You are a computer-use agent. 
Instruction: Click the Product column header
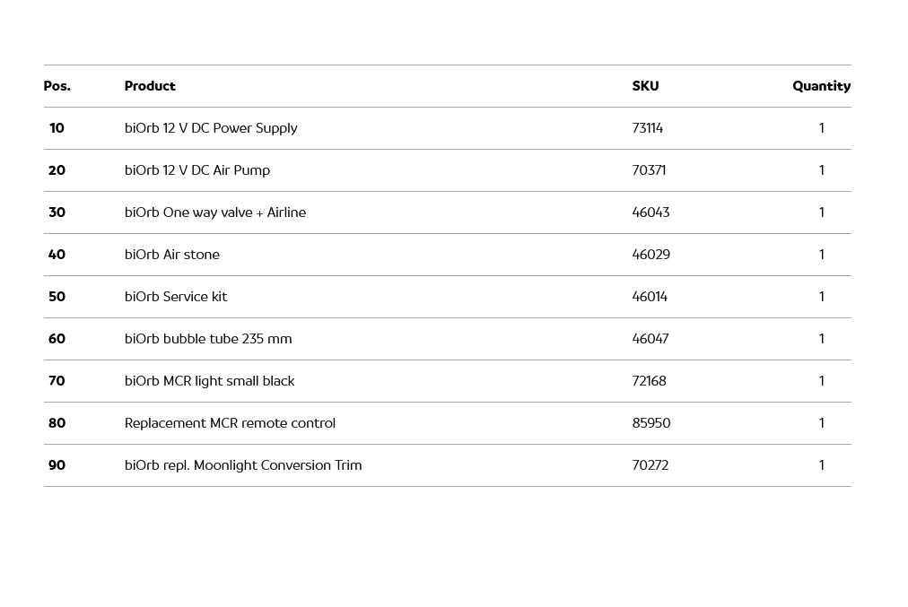150,86
